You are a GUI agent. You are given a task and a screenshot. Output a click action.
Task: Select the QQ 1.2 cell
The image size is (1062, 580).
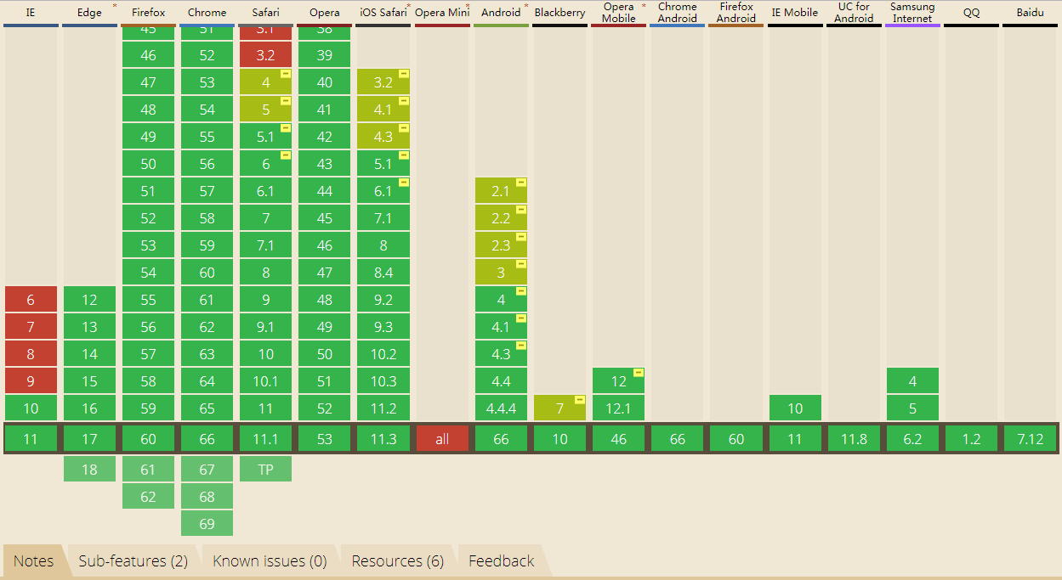tap(972, 439)
